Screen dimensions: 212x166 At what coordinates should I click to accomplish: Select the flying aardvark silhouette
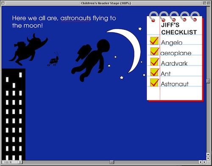coord(28,49)
